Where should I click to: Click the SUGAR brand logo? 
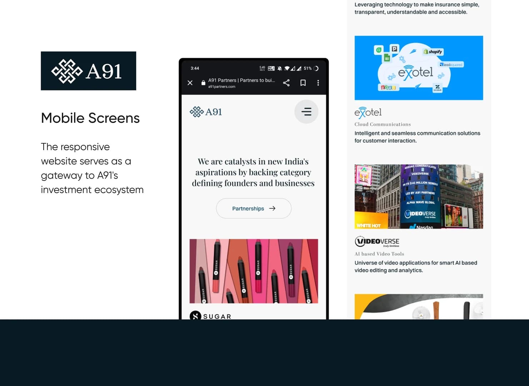(x=210, y=316)
